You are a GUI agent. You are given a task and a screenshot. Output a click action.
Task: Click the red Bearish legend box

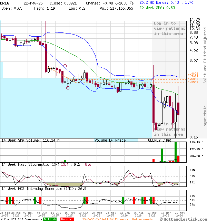pos(67,219)
